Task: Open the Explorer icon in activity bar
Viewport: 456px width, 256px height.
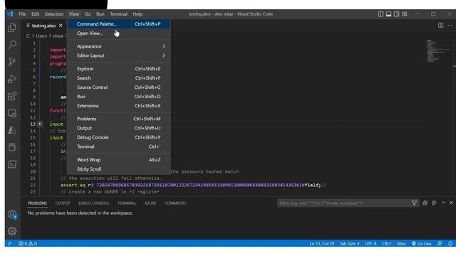Action: pyautogui.click(x=12, y=28)
